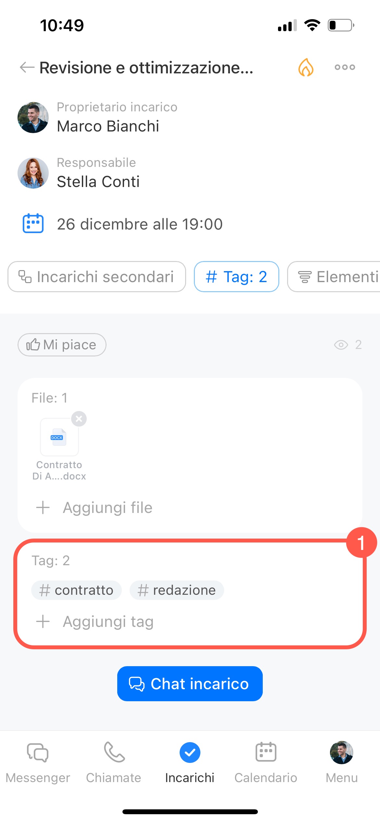Open the Incarichi secondari chip
This screenshot has height=822, width=380.
tap(97, 277)
